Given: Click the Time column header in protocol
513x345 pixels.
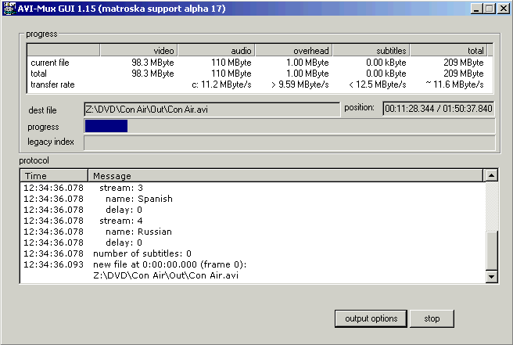Looking at the screenshot, I should (54, 176).
